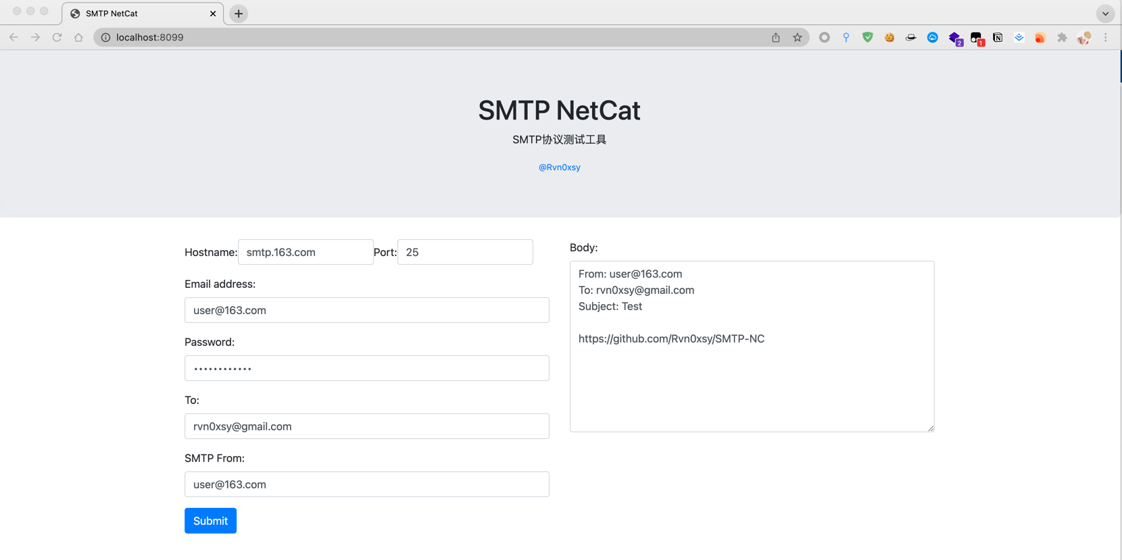Open the green shield adblock extension

(x=867, y=37)
